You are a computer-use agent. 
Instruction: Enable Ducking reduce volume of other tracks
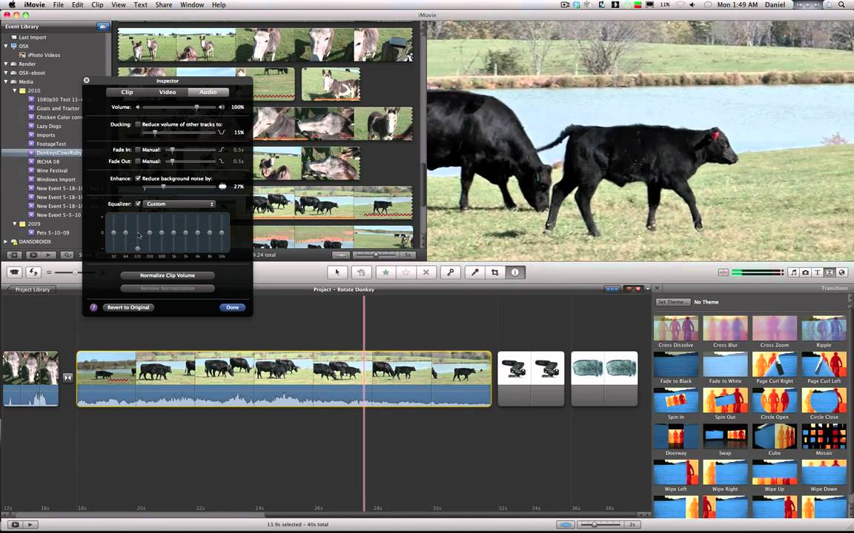[x=138, y=124]
